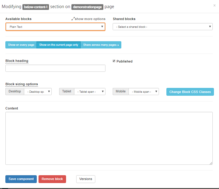Viewport: 219px width, 189px height.
Task: Click inside the Content text area
Action: (x=109, y=138)
